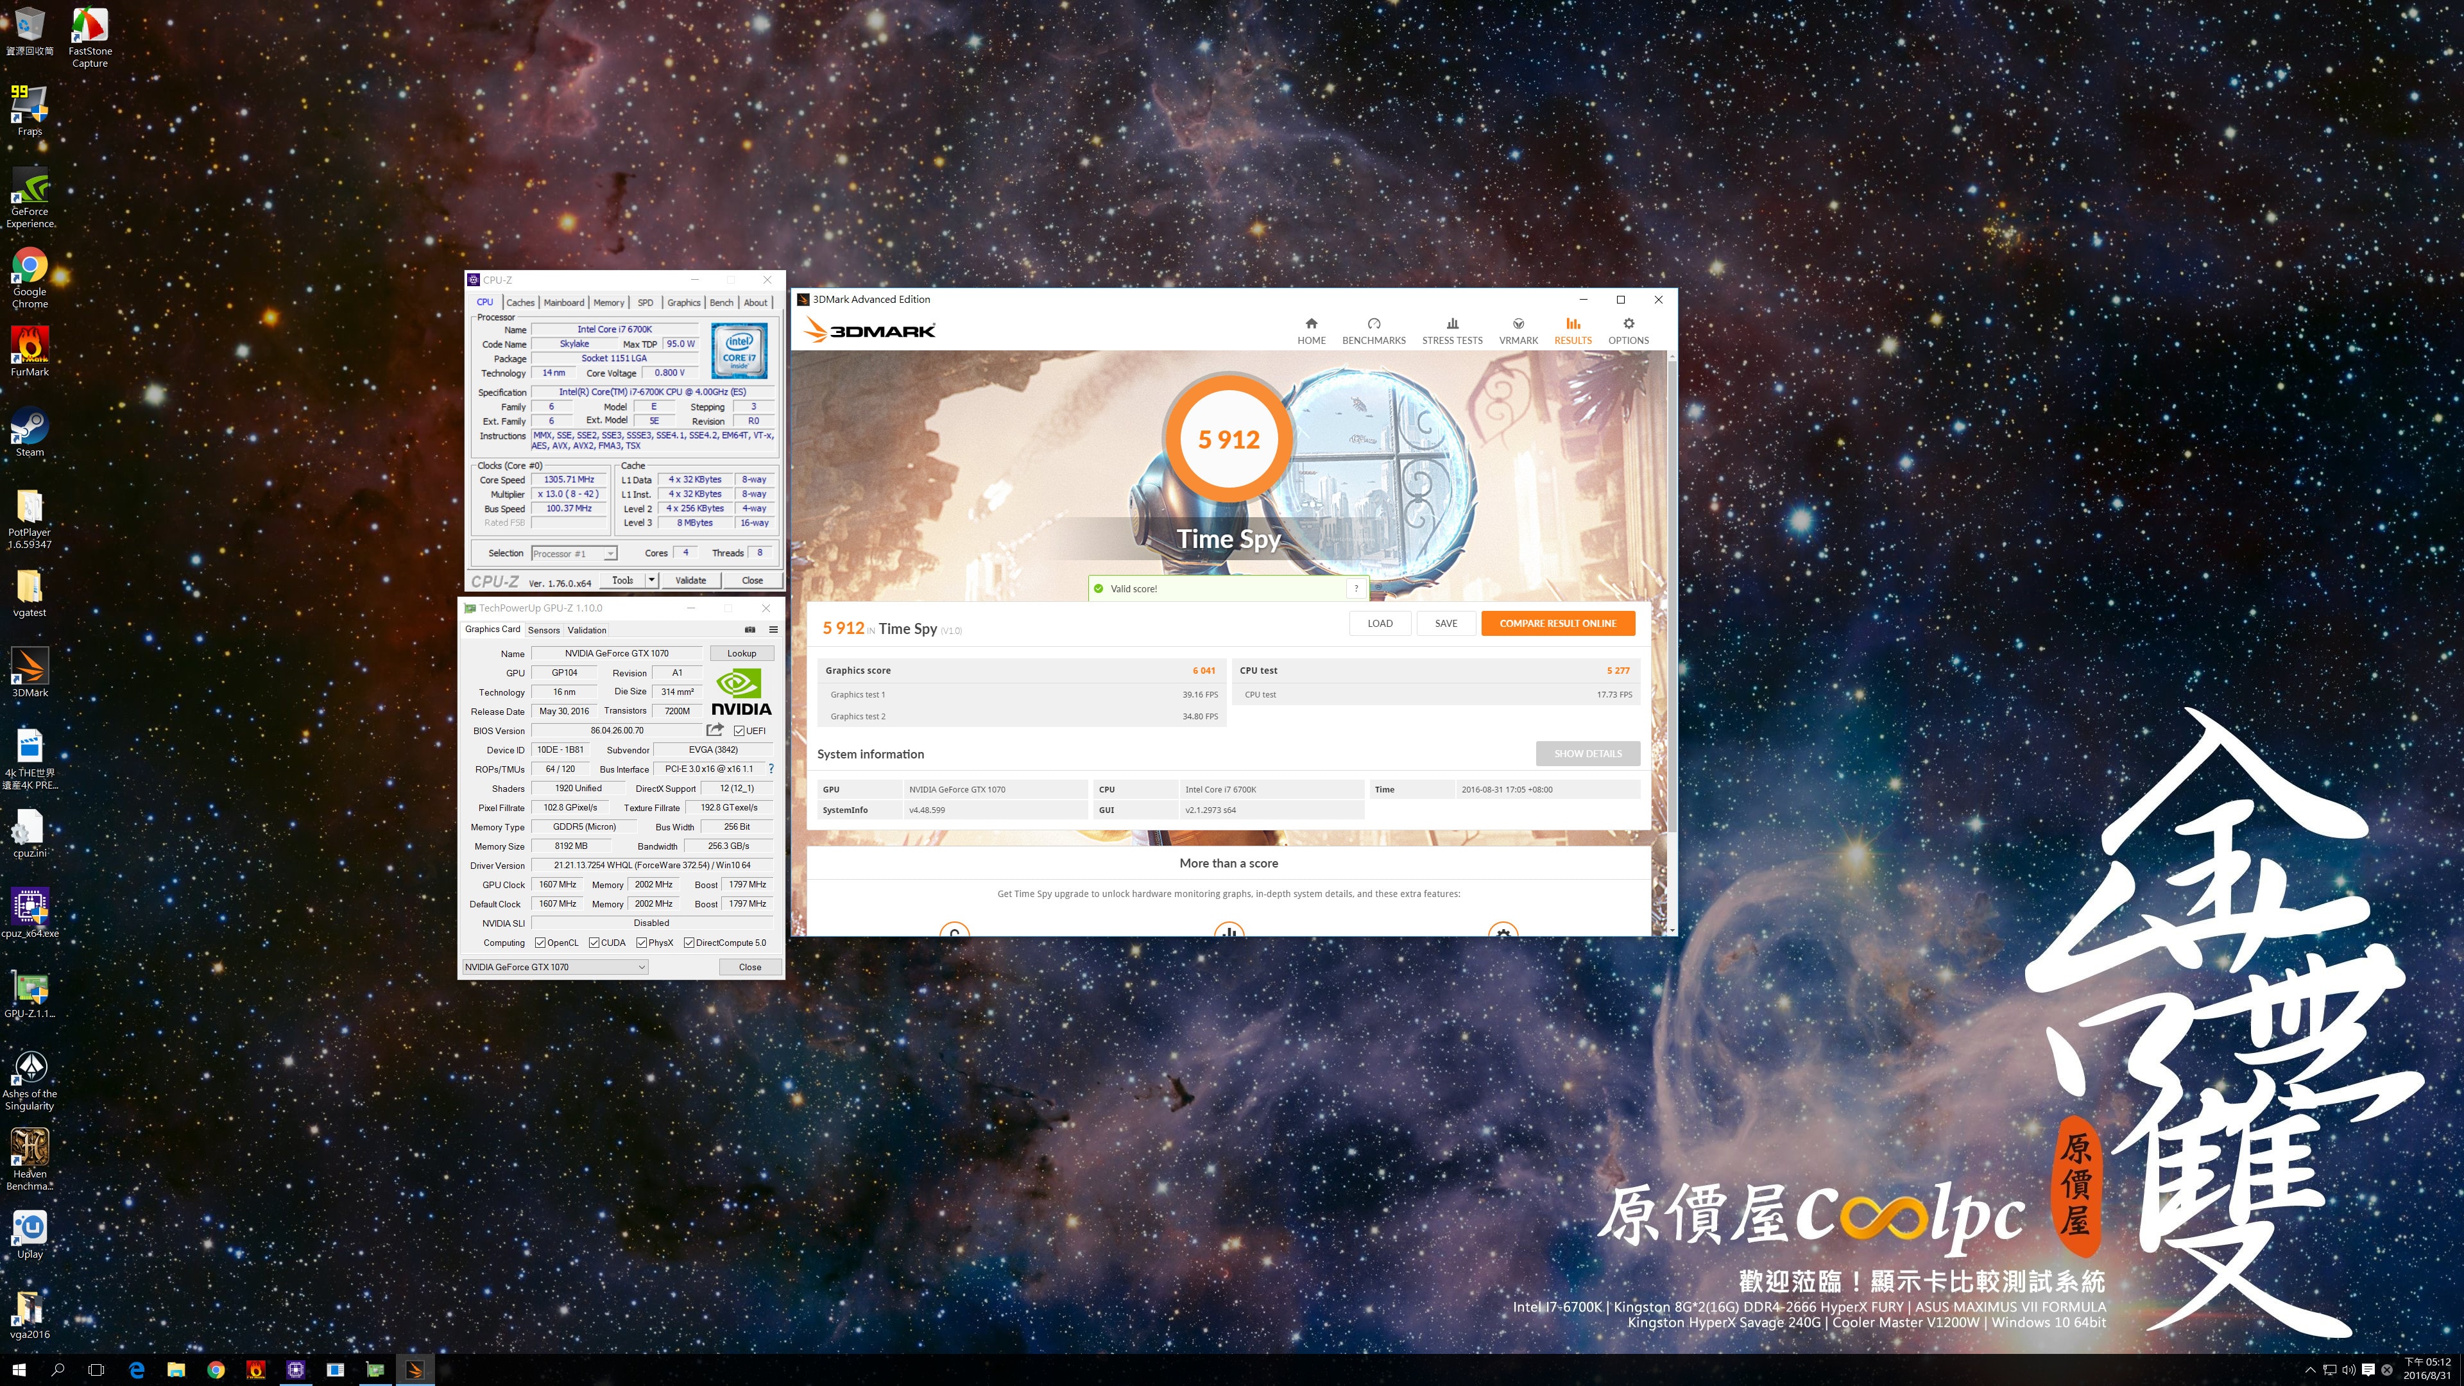Click the Valid score help question mark
The image size is (2464, 1386).
click(x=1356, y=588)
